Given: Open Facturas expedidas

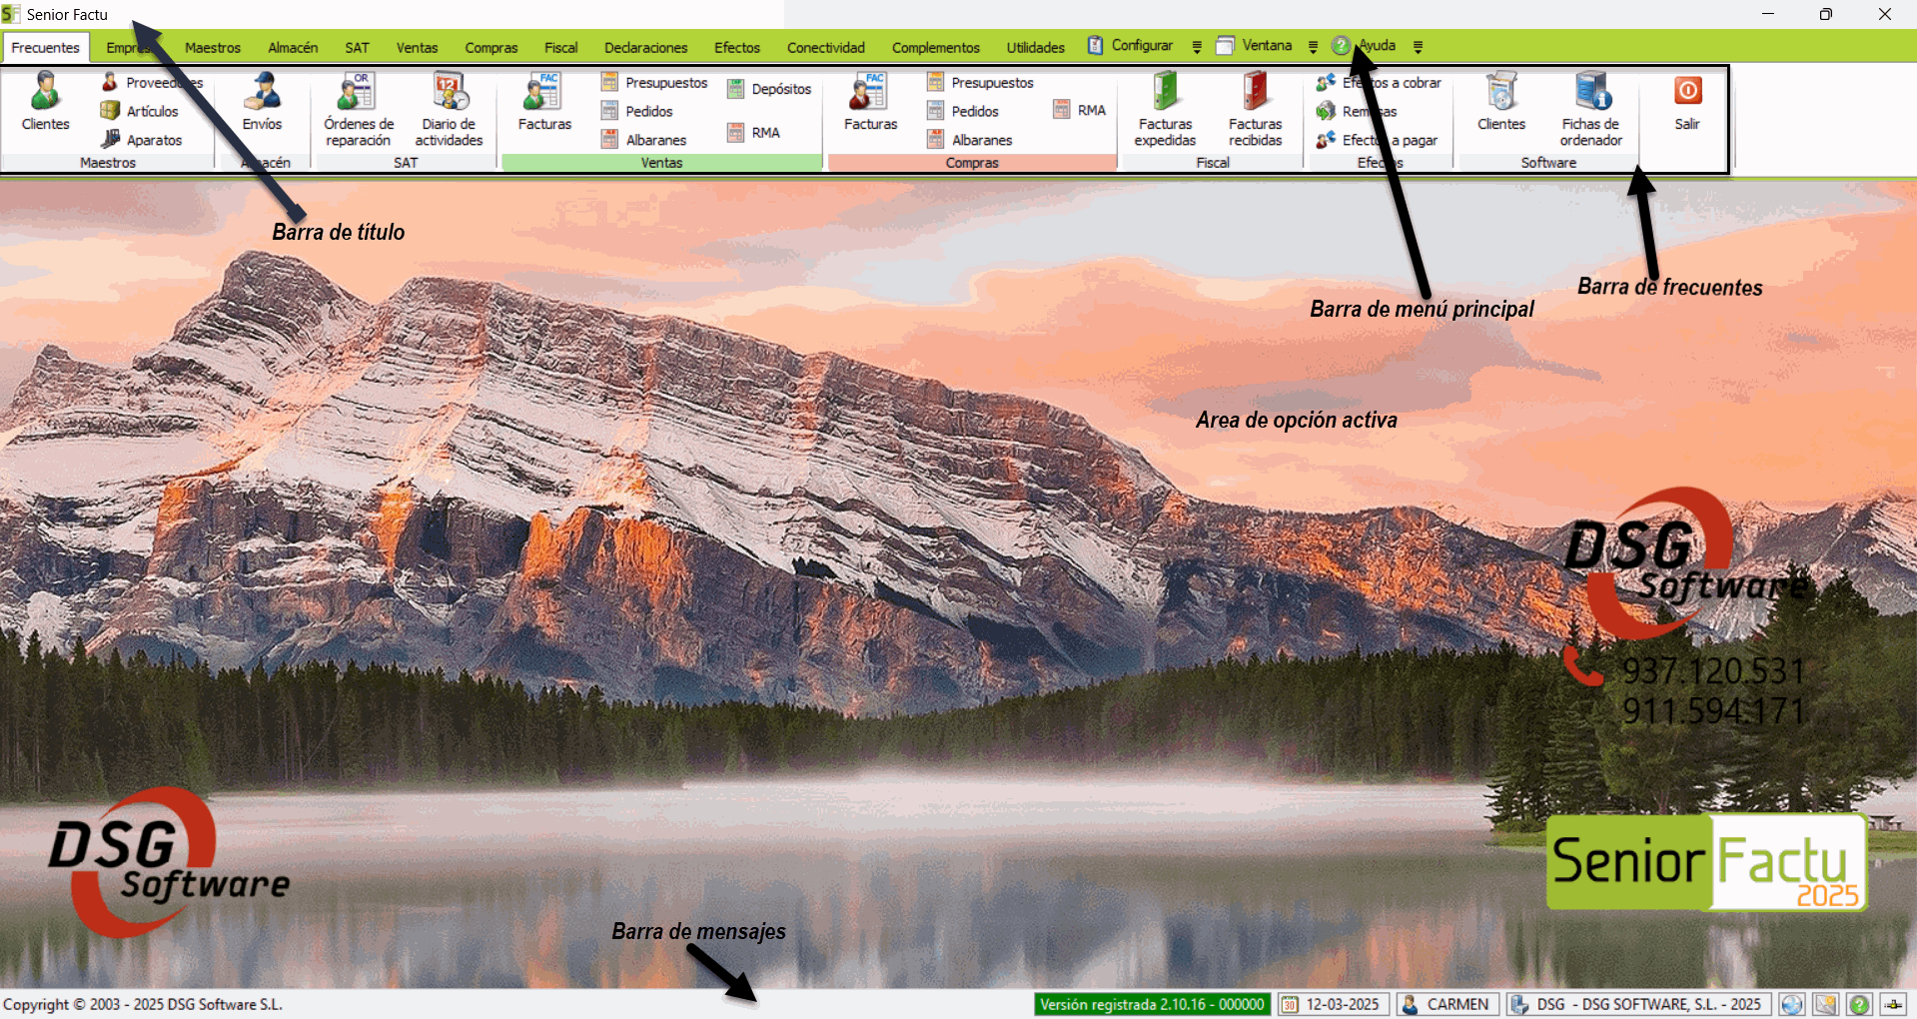Looking at the screenshot, I should tap(1165, 110).
